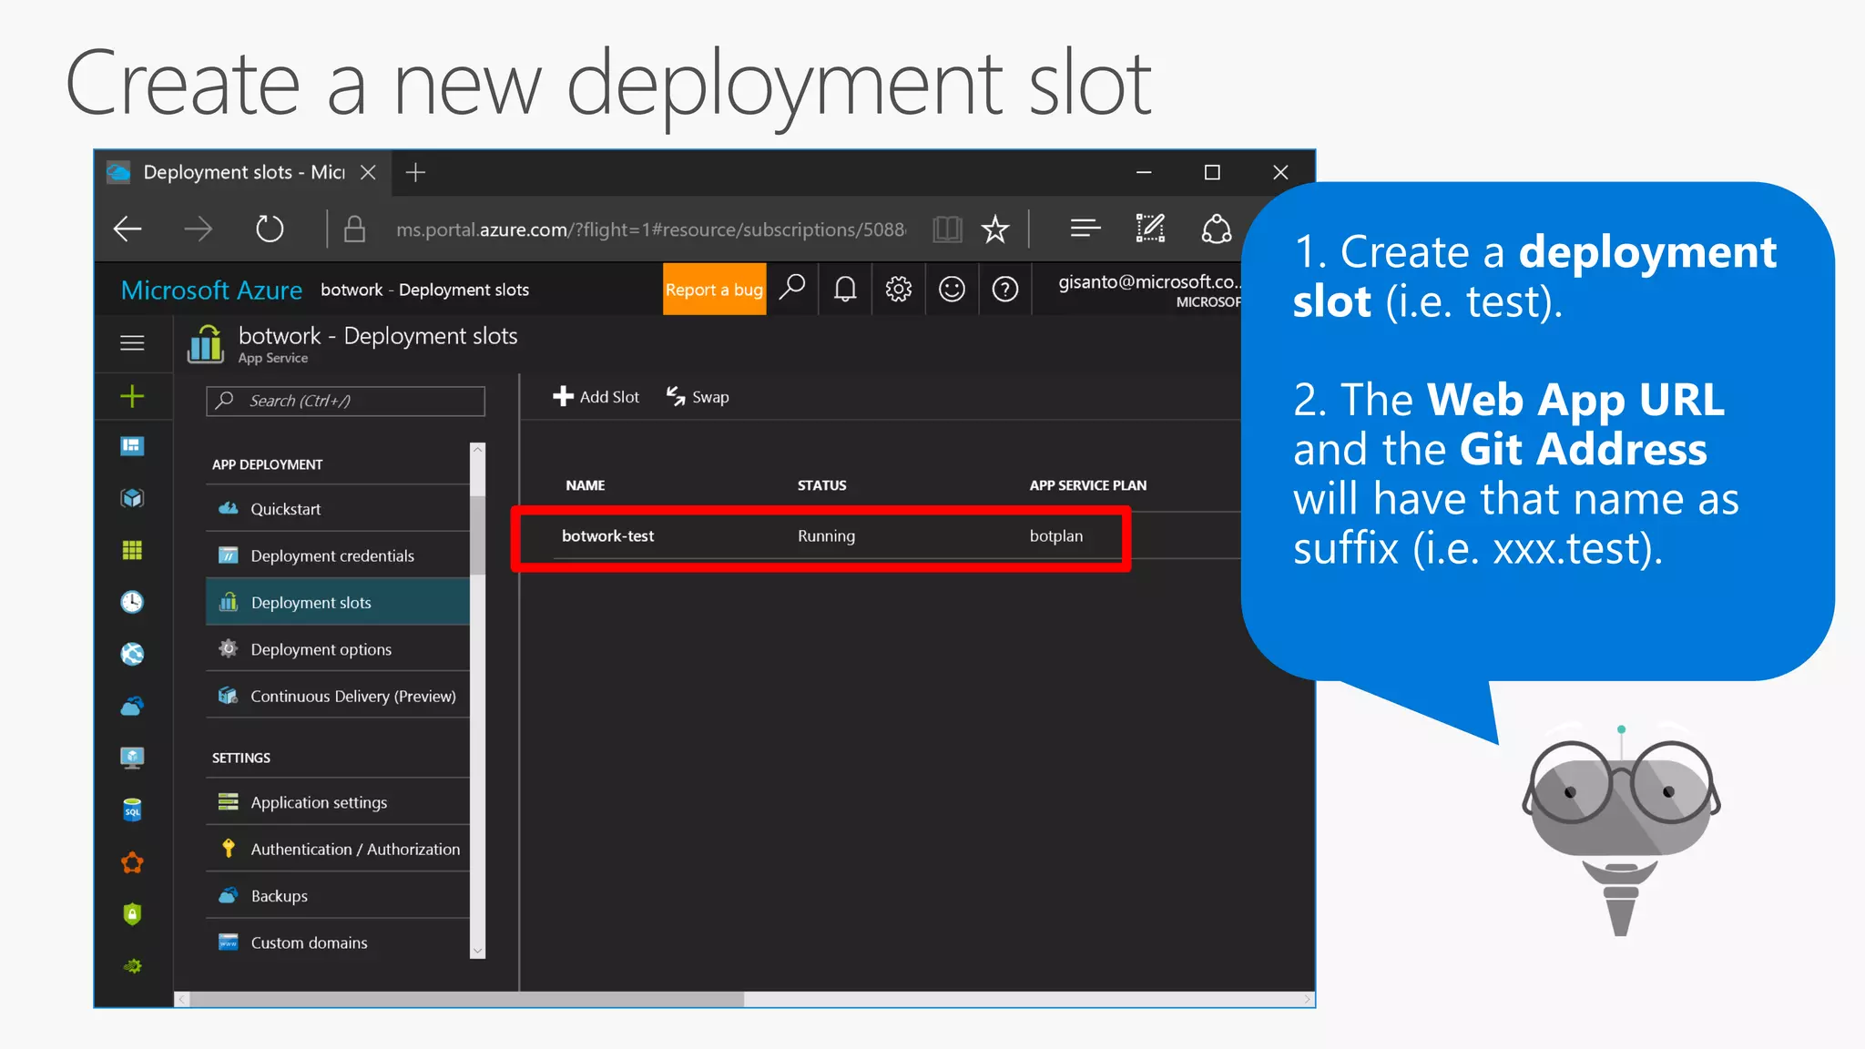
Task: Click the Search (Ctrl+/) input field
Action: pyautogui.click(x=346, y=401)
